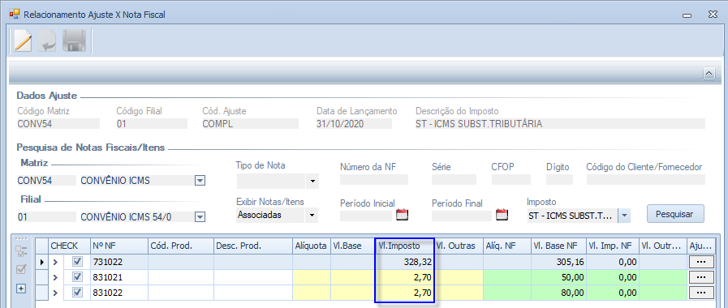The image size is (728, 308).
Task: Click the Vl. Base NF column header
Action: pos(559,246)
